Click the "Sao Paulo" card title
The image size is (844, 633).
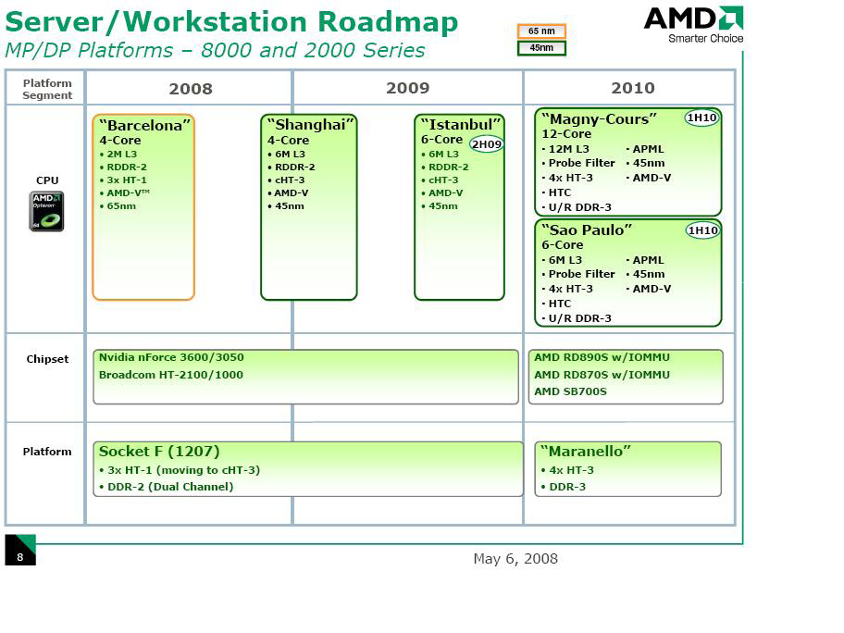587,230
